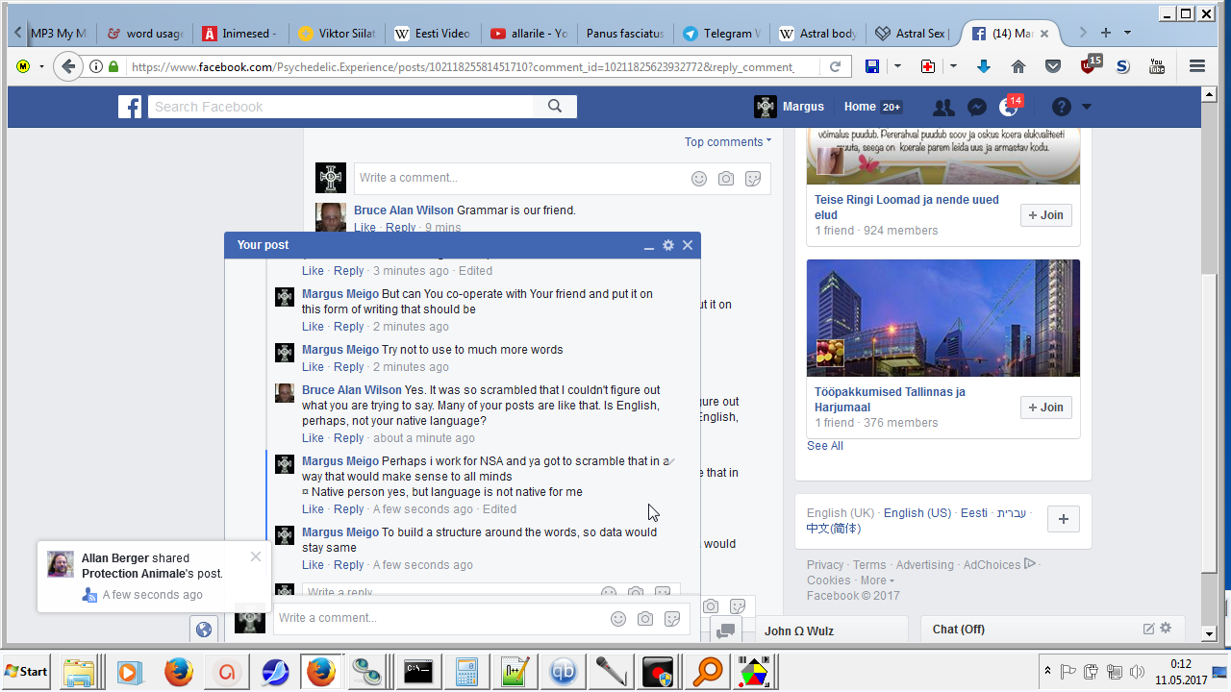The width and height of the screenshot is (1231, 692).
Task: Open the Home link in Facebook bar
Action: (860, 107)
